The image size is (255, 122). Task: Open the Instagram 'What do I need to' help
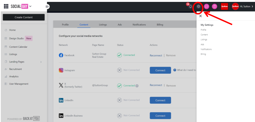(185, 70)
